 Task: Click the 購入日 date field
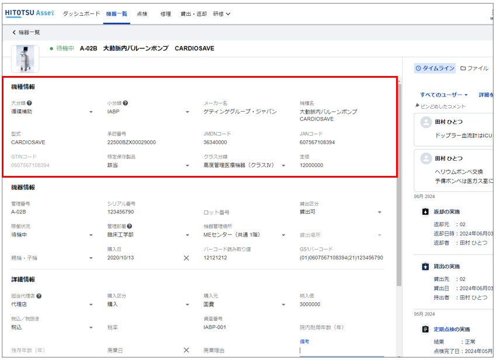click(x=144, y=258)
